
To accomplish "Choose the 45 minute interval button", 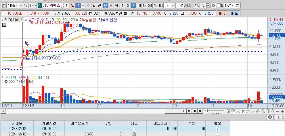I will [x=155, y=5].
